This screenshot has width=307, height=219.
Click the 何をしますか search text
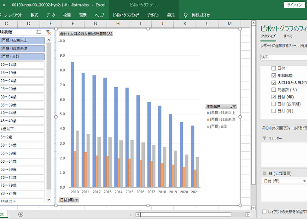click(201, 15)
